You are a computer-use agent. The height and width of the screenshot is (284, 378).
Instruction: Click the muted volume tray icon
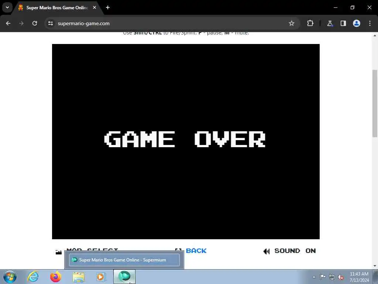pos(341,277)
